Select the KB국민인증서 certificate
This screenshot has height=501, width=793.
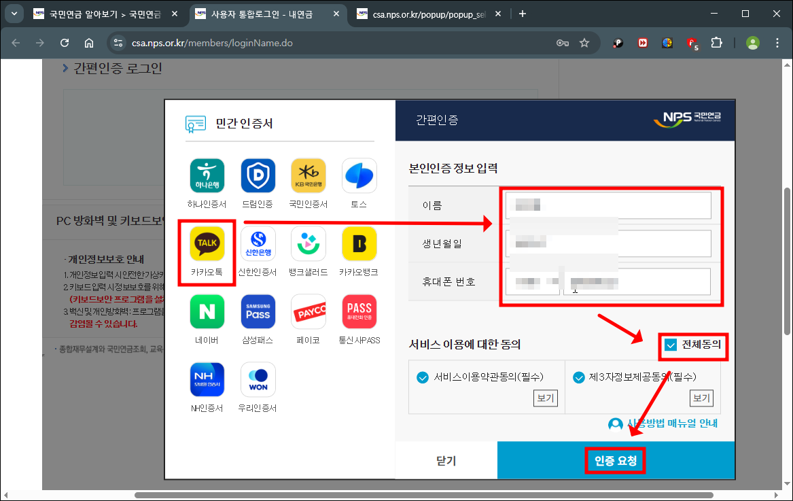(308, 175)
